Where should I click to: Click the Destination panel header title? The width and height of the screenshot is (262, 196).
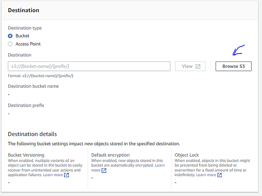pos(23,10)
